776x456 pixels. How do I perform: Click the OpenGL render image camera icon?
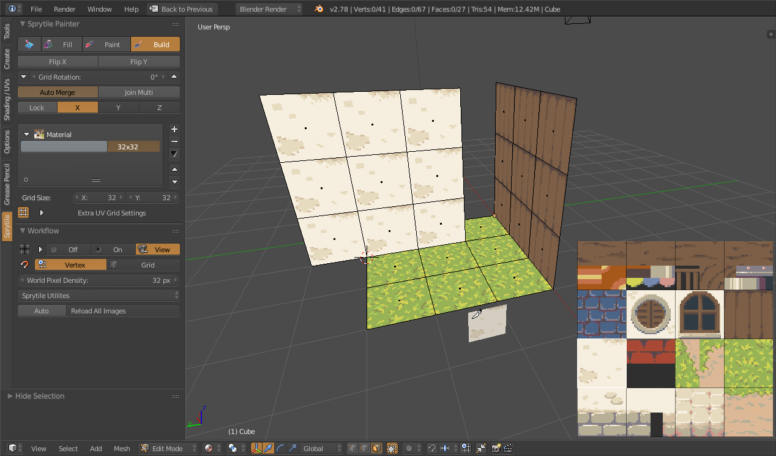[496, 449]
